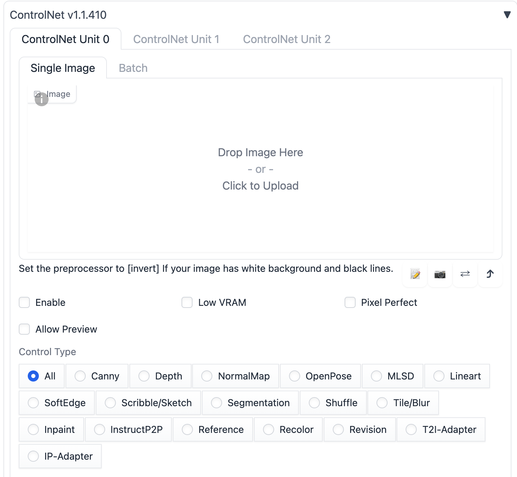
Task: Turn on Pixel Perfect checkbox
Action: pos(350,302)
